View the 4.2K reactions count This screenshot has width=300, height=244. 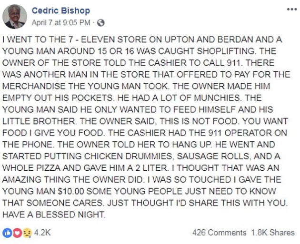[x=42, y=233]
